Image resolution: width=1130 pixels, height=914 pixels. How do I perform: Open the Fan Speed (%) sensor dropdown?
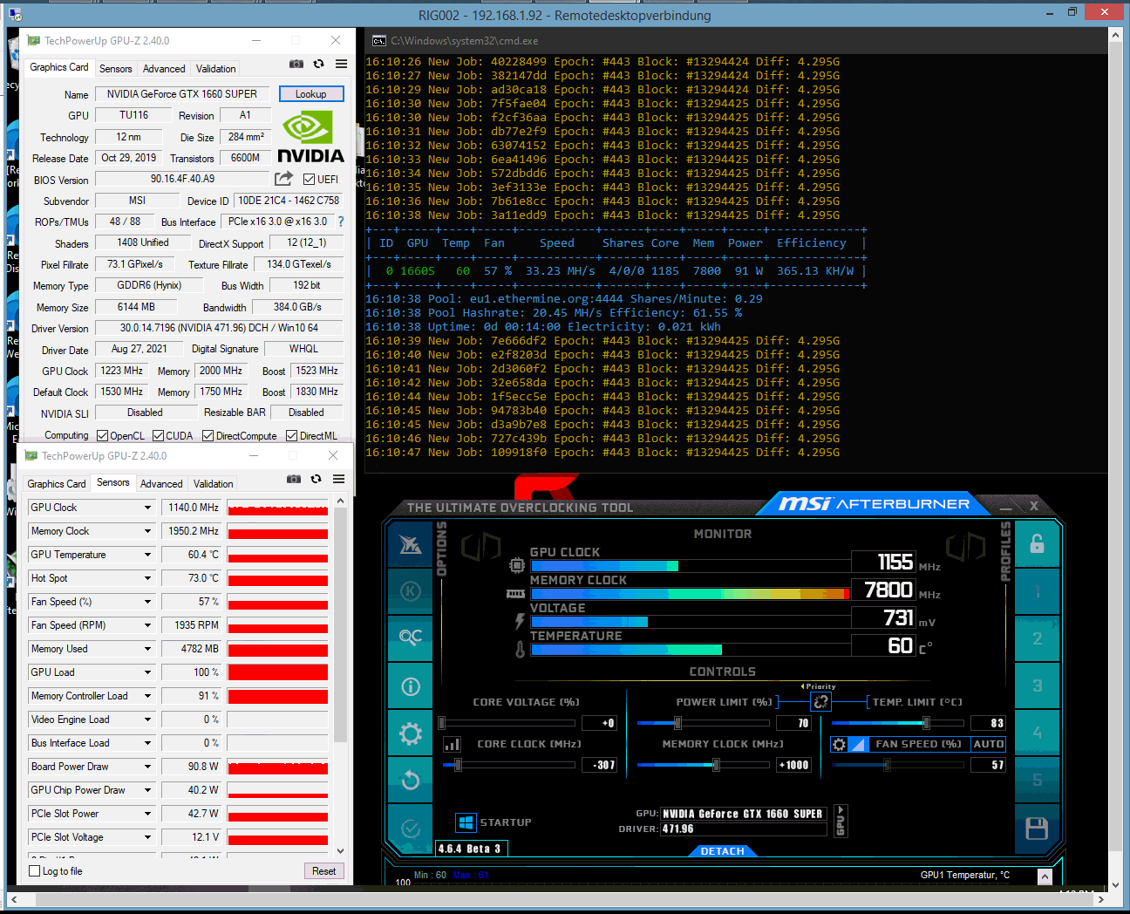point(147,602)
